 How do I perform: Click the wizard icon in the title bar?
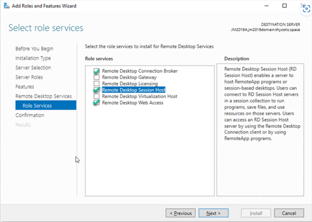6,6
